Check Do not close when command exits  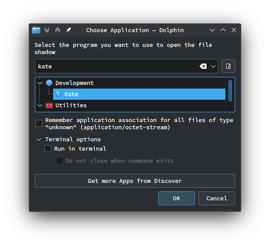(x=60, y=161)
